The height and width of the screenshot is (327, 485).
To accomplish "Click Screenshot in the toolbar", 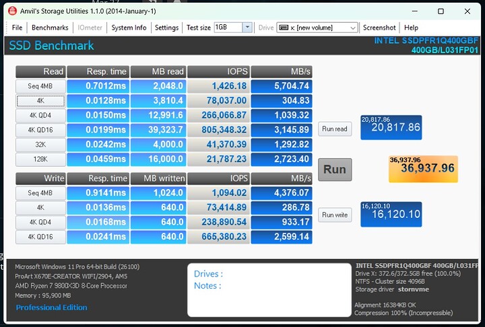I will tap(379, 28).
